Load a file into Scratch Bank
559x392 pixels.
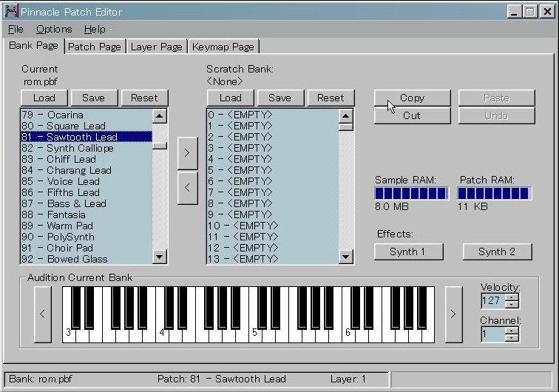(x=230, y=98)
